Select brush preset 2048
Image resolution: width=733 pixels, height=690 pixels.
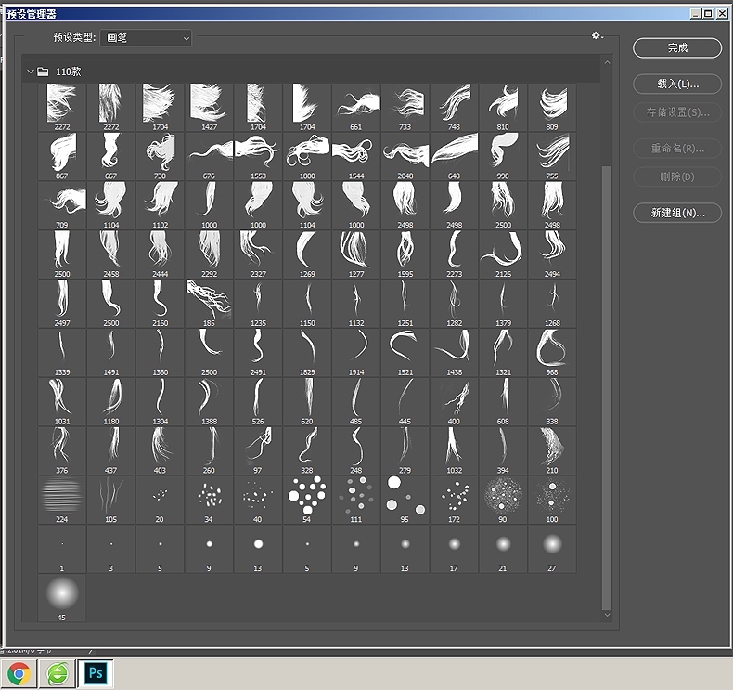pyautogui.click(x=405, y=156)
